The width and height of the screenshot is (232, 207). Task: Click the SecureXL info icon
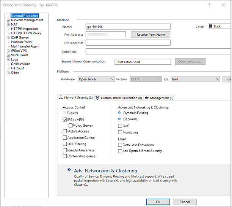click(x=119, y=119)
